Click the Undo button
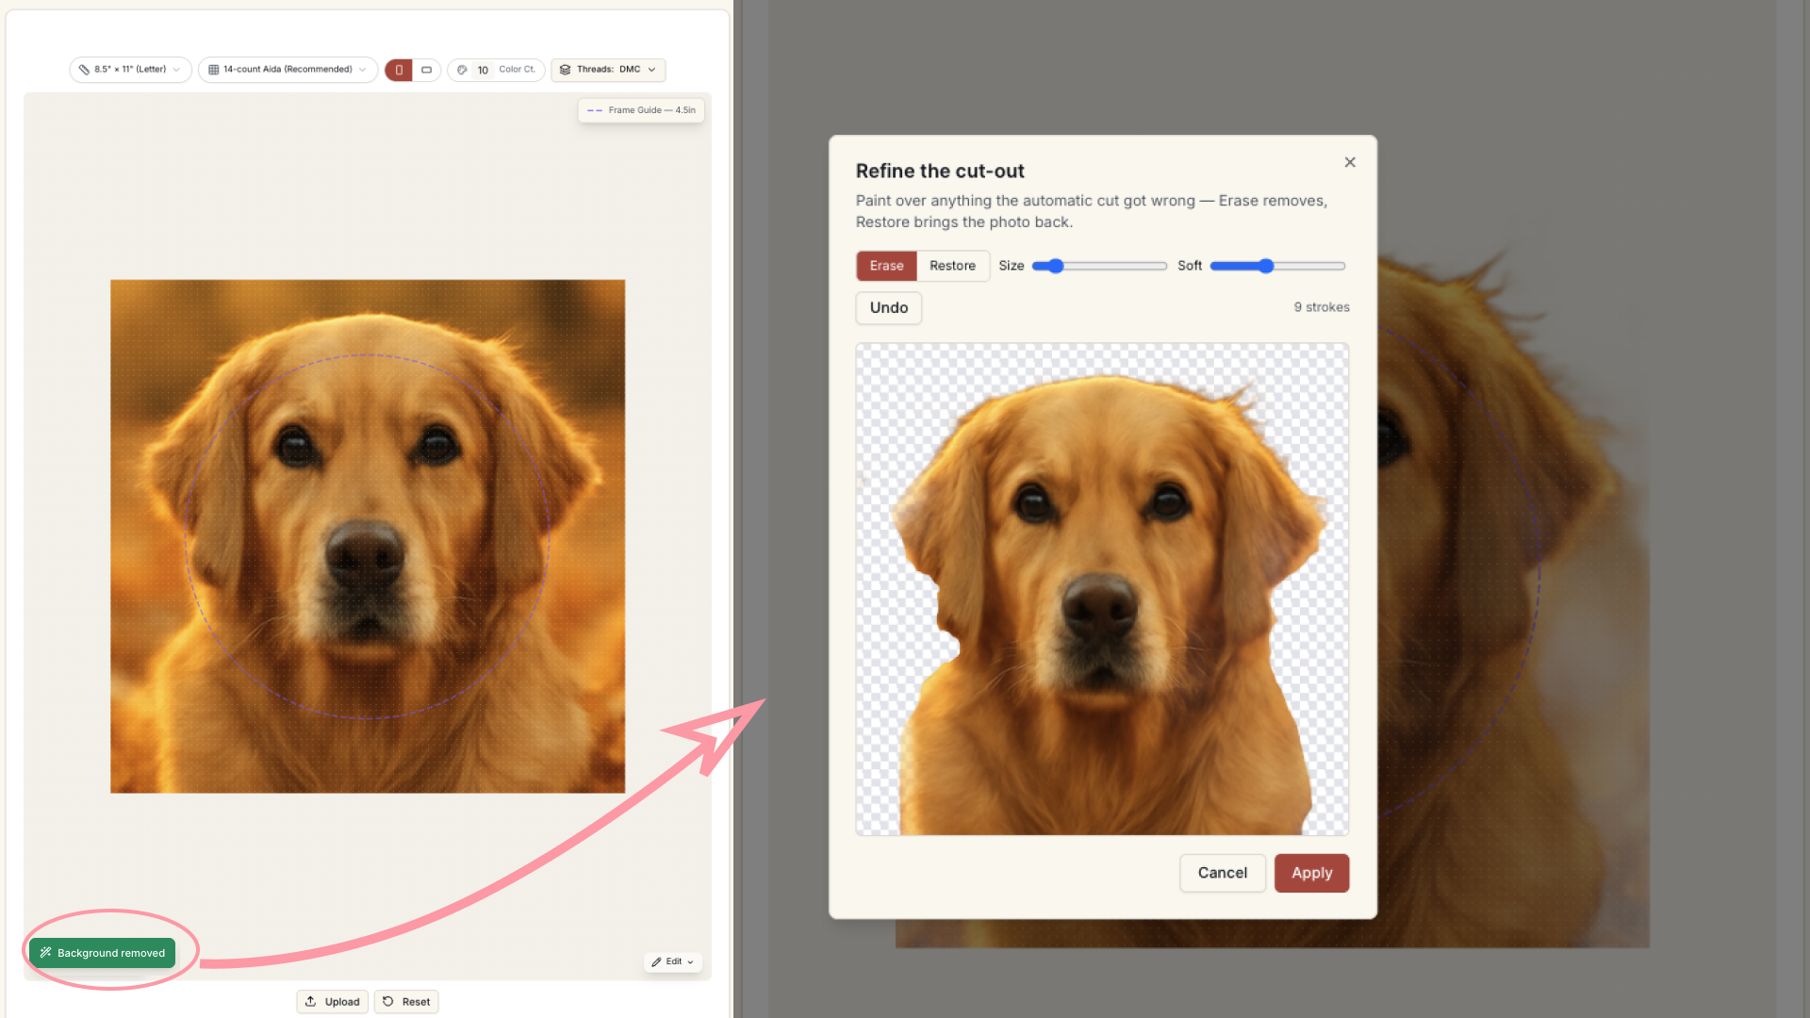Viewport: 1810px width, 1018px height. tap(889, 308)
